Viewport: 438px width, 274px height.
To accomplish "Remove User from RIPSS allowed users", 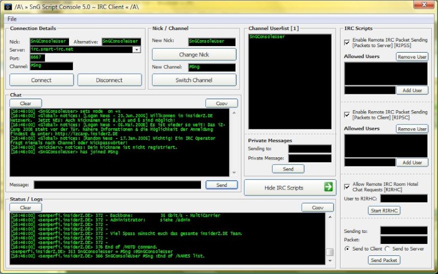I will tap(412, 57).
